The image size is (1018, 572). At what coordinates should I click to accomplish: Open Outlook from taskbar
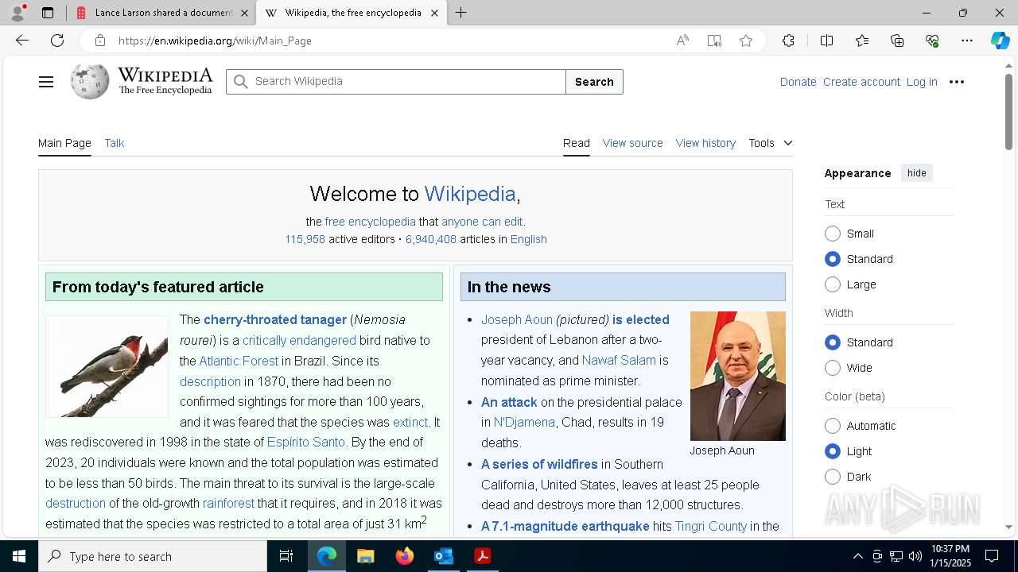click(x=443, y=556)
